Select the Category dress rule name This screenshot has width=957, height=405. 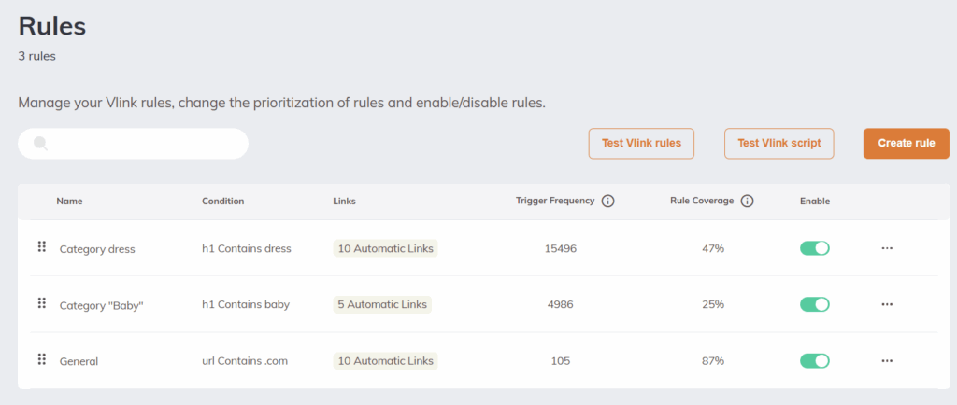point(97,249)
